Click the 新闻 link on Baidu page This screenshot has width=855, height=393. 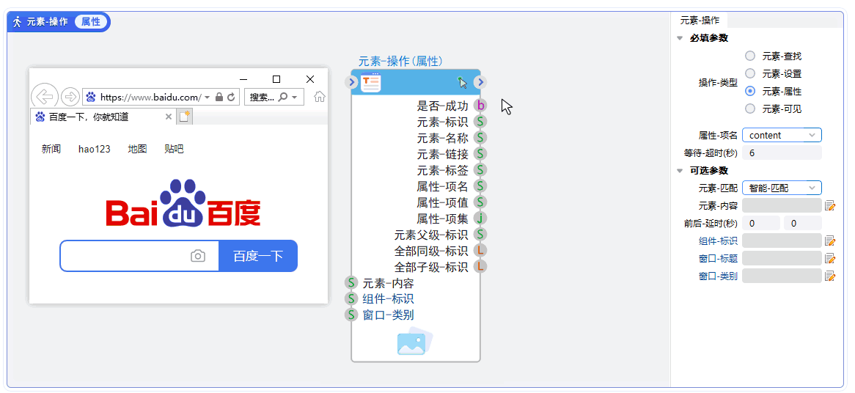pyautogui.click(x=51, y=149)
